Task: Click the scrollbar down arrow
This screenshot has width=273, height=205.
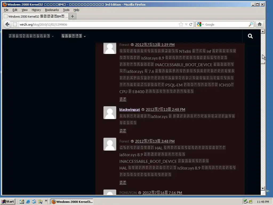Action: click(263, 188)
